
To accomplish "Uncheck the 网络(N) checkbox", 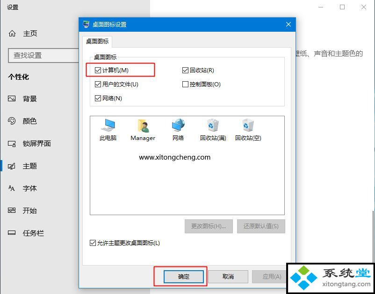I will click(x=98, y=98).
